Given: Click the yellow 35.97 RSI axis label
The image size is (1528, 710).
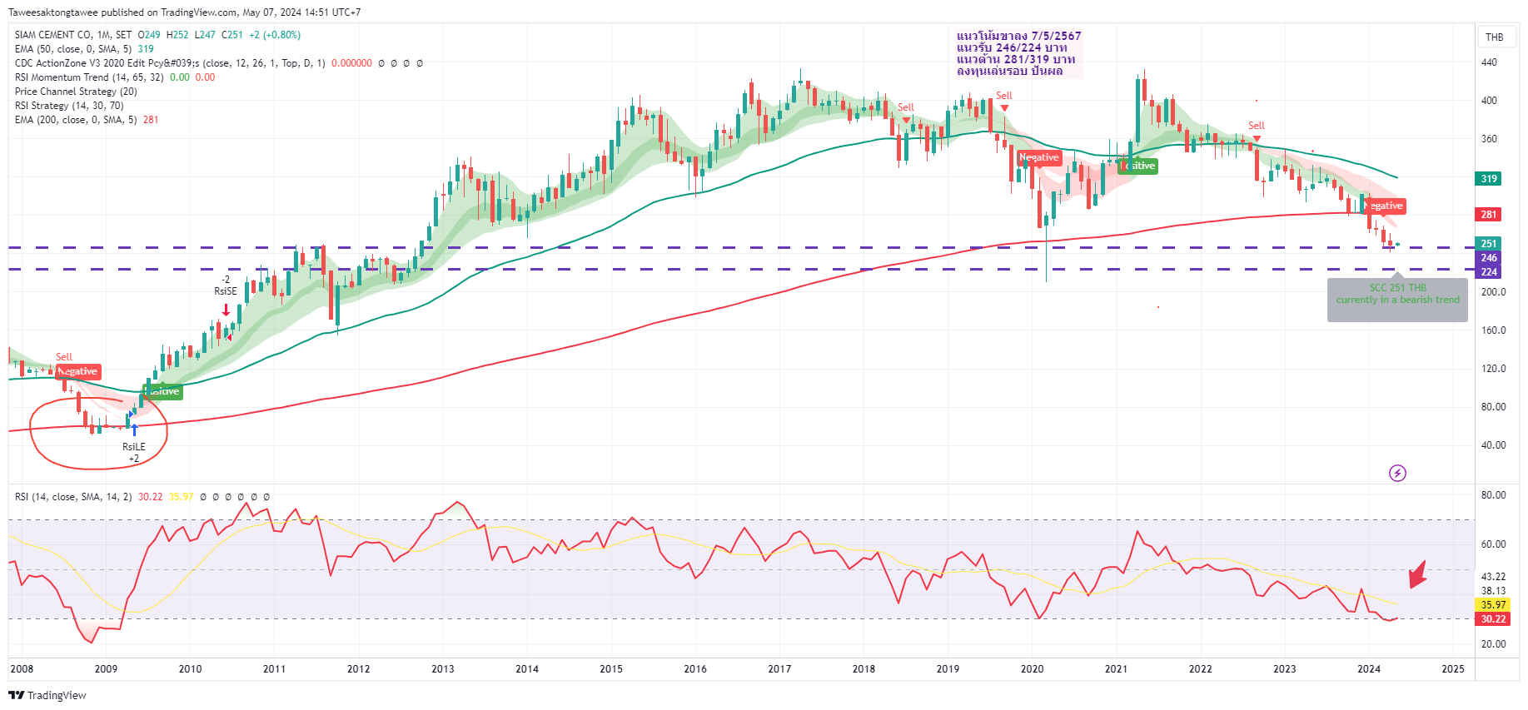Looking at the screenshot, I should click(1493, 605).
